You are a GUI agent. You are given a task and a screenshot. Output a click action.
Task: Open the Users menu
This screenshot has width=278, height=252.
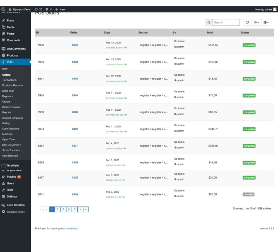pyautogui.click(x=10, y=183)
